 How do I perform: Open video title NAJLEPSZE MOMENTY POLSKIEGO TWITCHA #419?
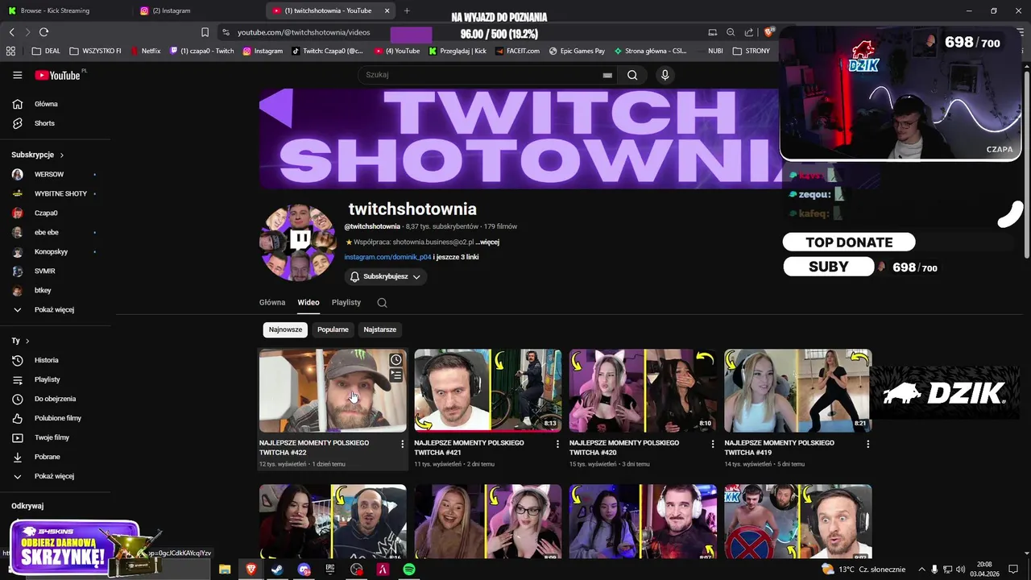point(779,448)
